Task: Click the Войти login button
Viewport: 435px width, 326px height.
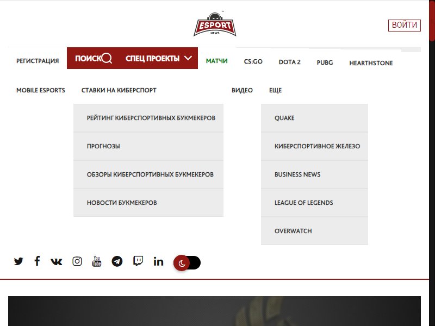Action: coord(405,25)
